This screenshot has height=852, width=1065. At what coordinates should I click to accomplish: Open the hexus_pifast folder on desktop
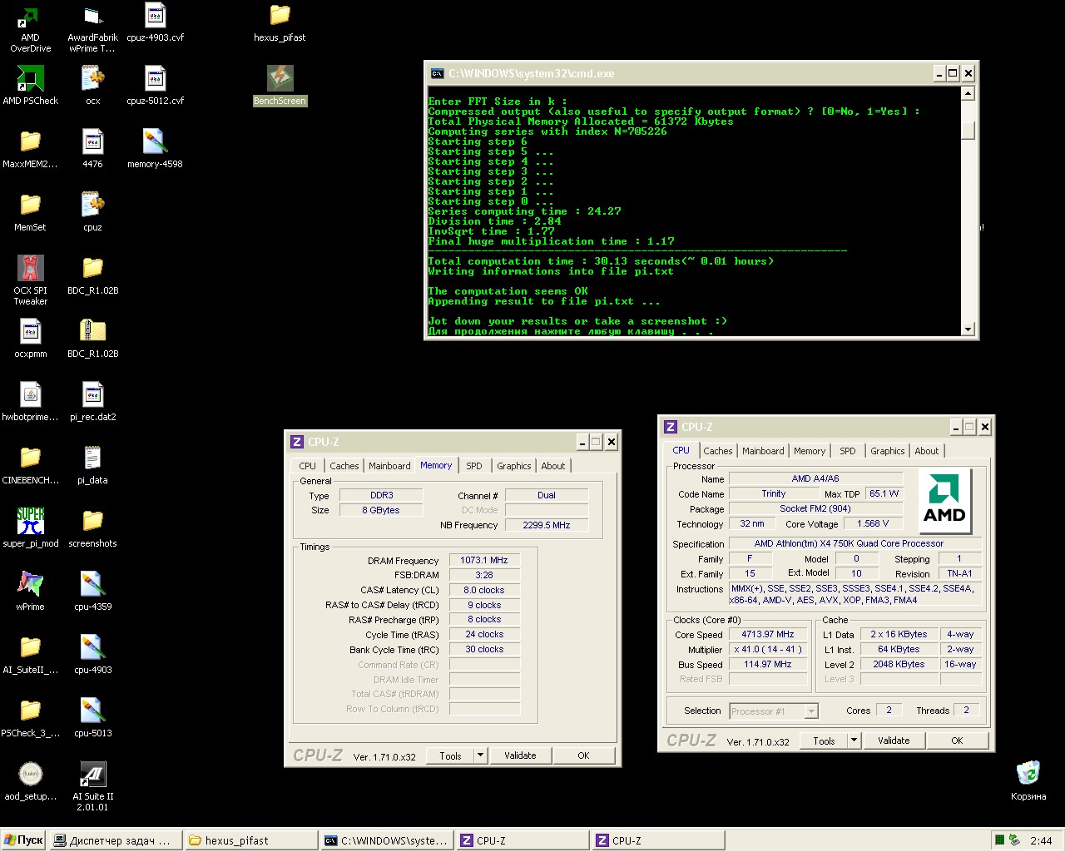(x=280, y=17)
